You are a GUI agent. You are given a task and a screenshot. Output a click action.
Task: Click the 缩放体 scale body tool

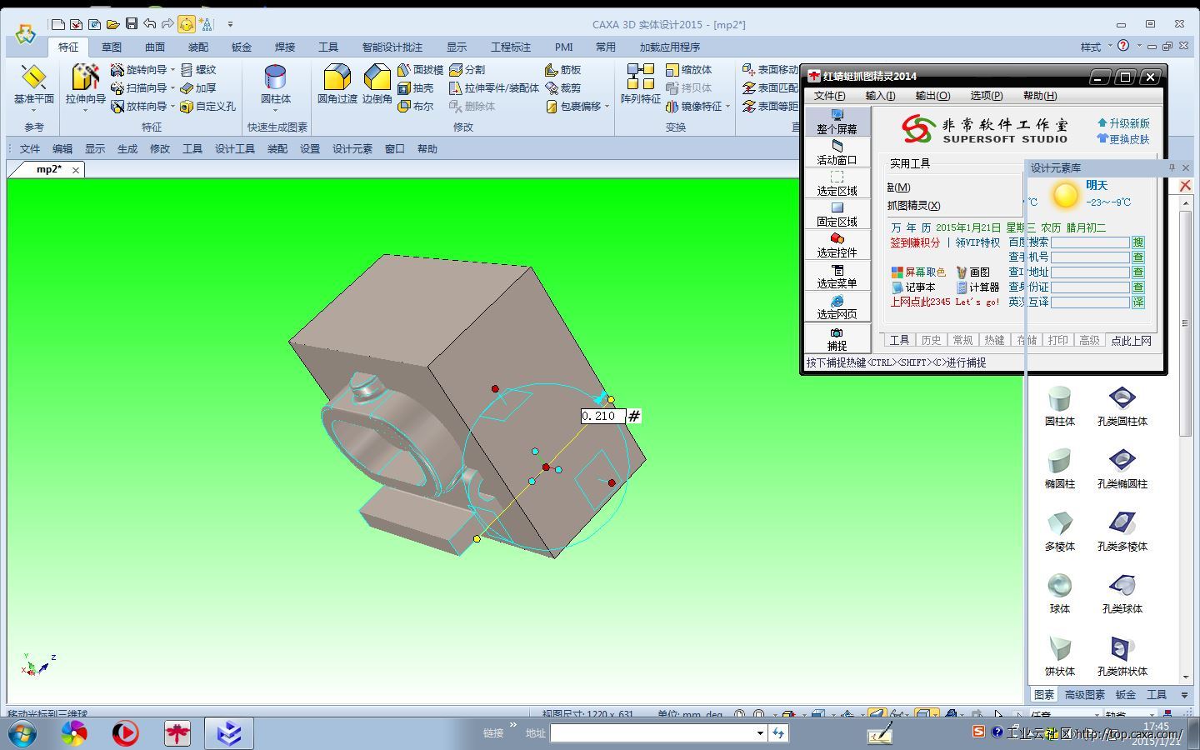pos(689,70)
